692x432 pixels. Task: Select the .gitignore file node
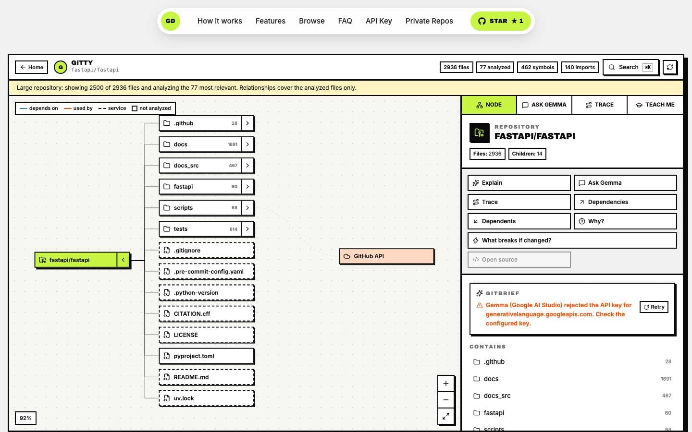click(x=207, y=251)
